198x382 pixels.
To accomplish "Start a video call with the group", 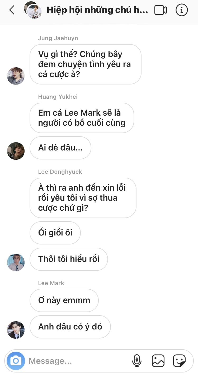I will [x=161, y=10].
